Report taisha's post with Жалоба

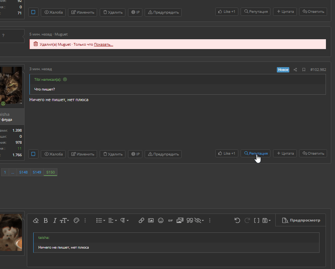point(53,154)
